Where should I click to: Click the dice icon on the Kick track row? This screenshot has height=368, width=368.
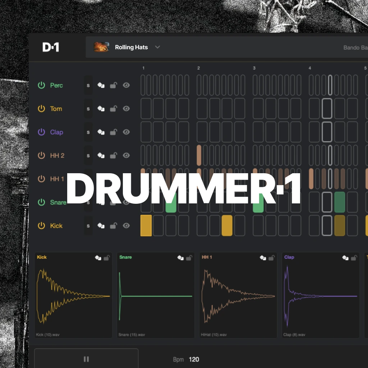coord(101,226)
